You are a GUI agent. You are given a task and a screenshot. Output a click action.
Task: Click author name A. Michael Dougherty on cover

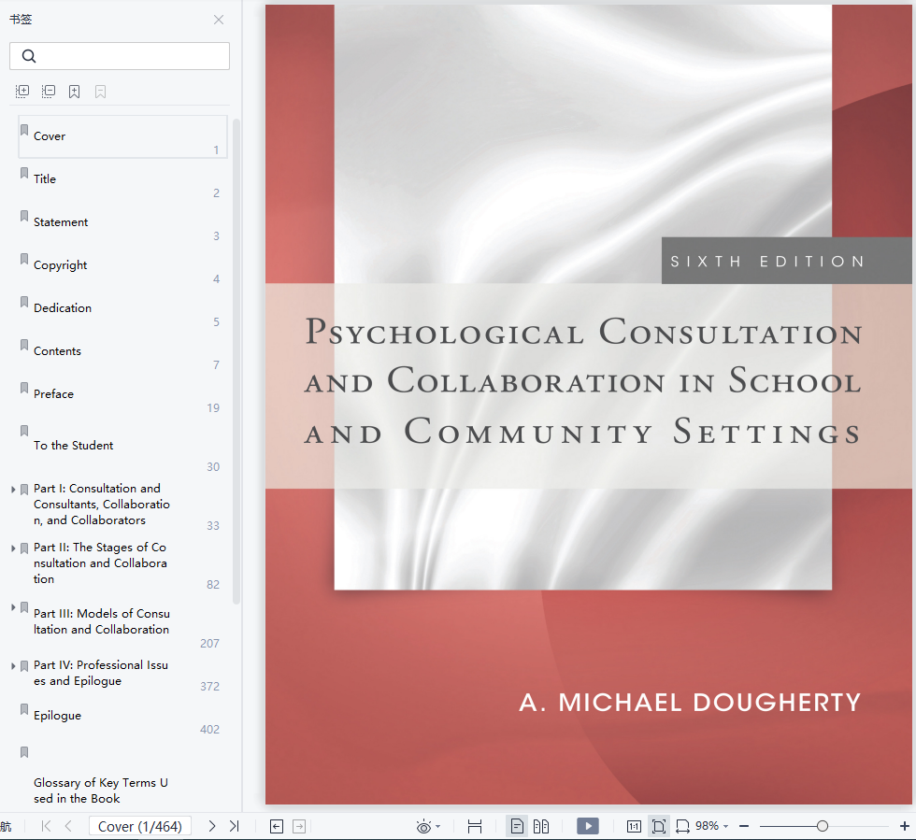(690, 702)
